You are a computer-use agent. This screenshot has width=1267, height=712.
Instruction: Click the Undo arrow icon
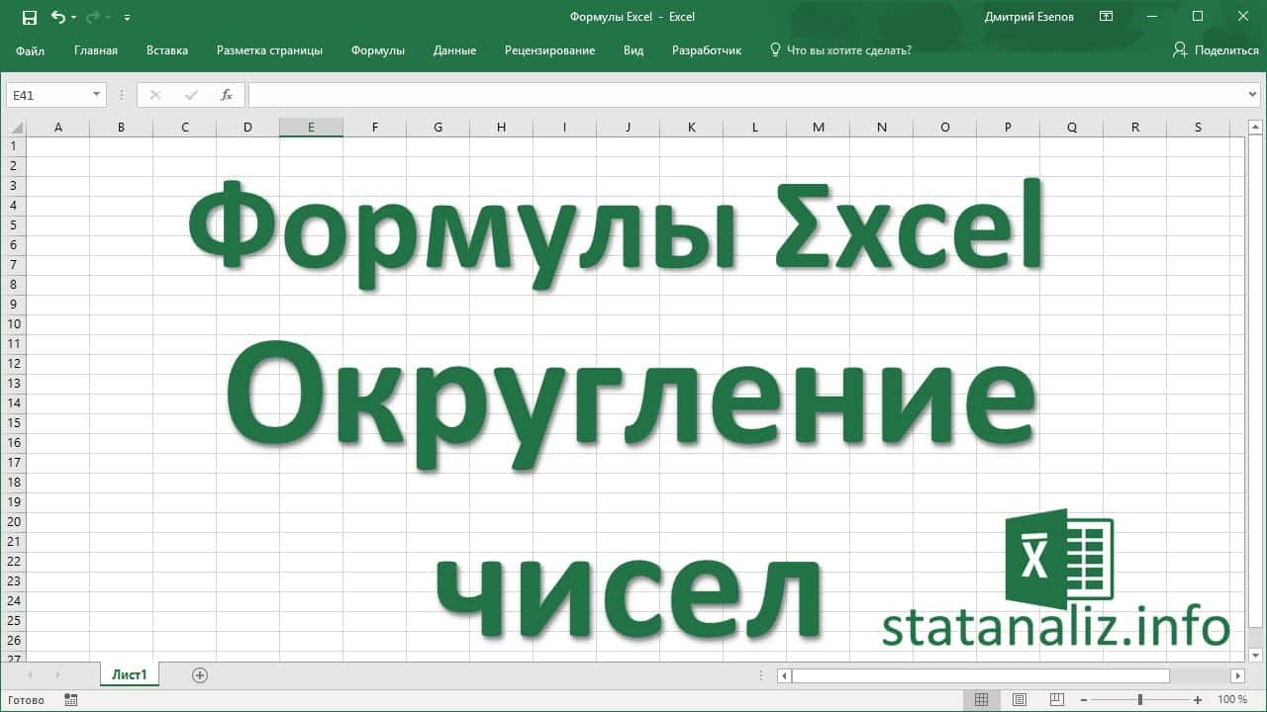(x=58, y=17)
